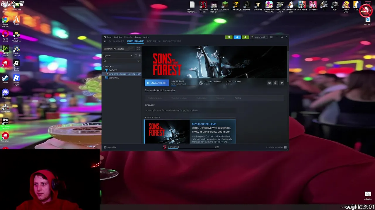375x210 pixels.
Task: Open the Steam menu
Action: (x=108, y=37)
